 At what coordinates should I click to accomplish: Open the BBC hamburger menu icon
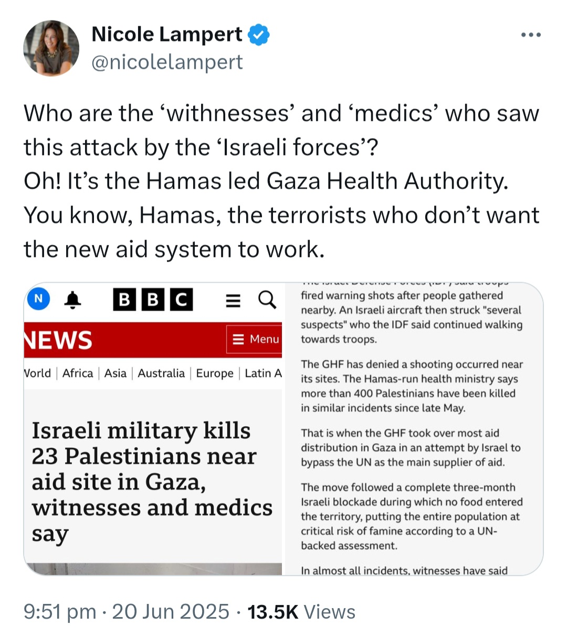click(x=233, y=300)
